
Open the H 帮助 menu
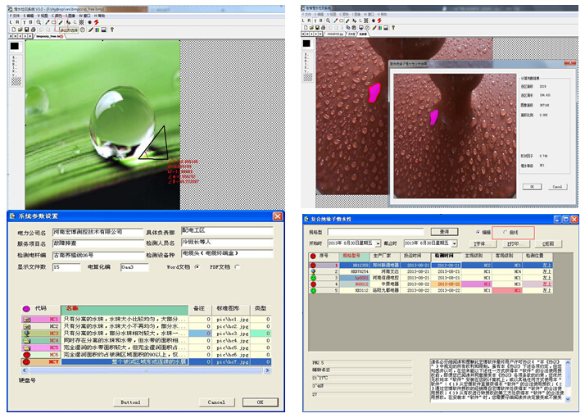click(100, 14)
